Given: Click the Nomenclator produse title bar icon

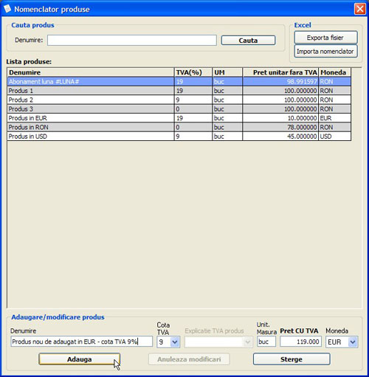Looking at the screenshot, I should coord(7,9).
